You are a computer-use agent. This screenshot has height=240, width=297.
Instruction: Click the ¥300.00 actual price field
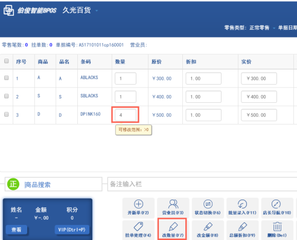(259, 79)
